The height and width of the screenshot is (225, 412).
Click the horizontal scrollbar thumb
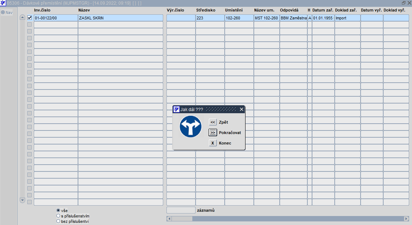pos(182,219)
